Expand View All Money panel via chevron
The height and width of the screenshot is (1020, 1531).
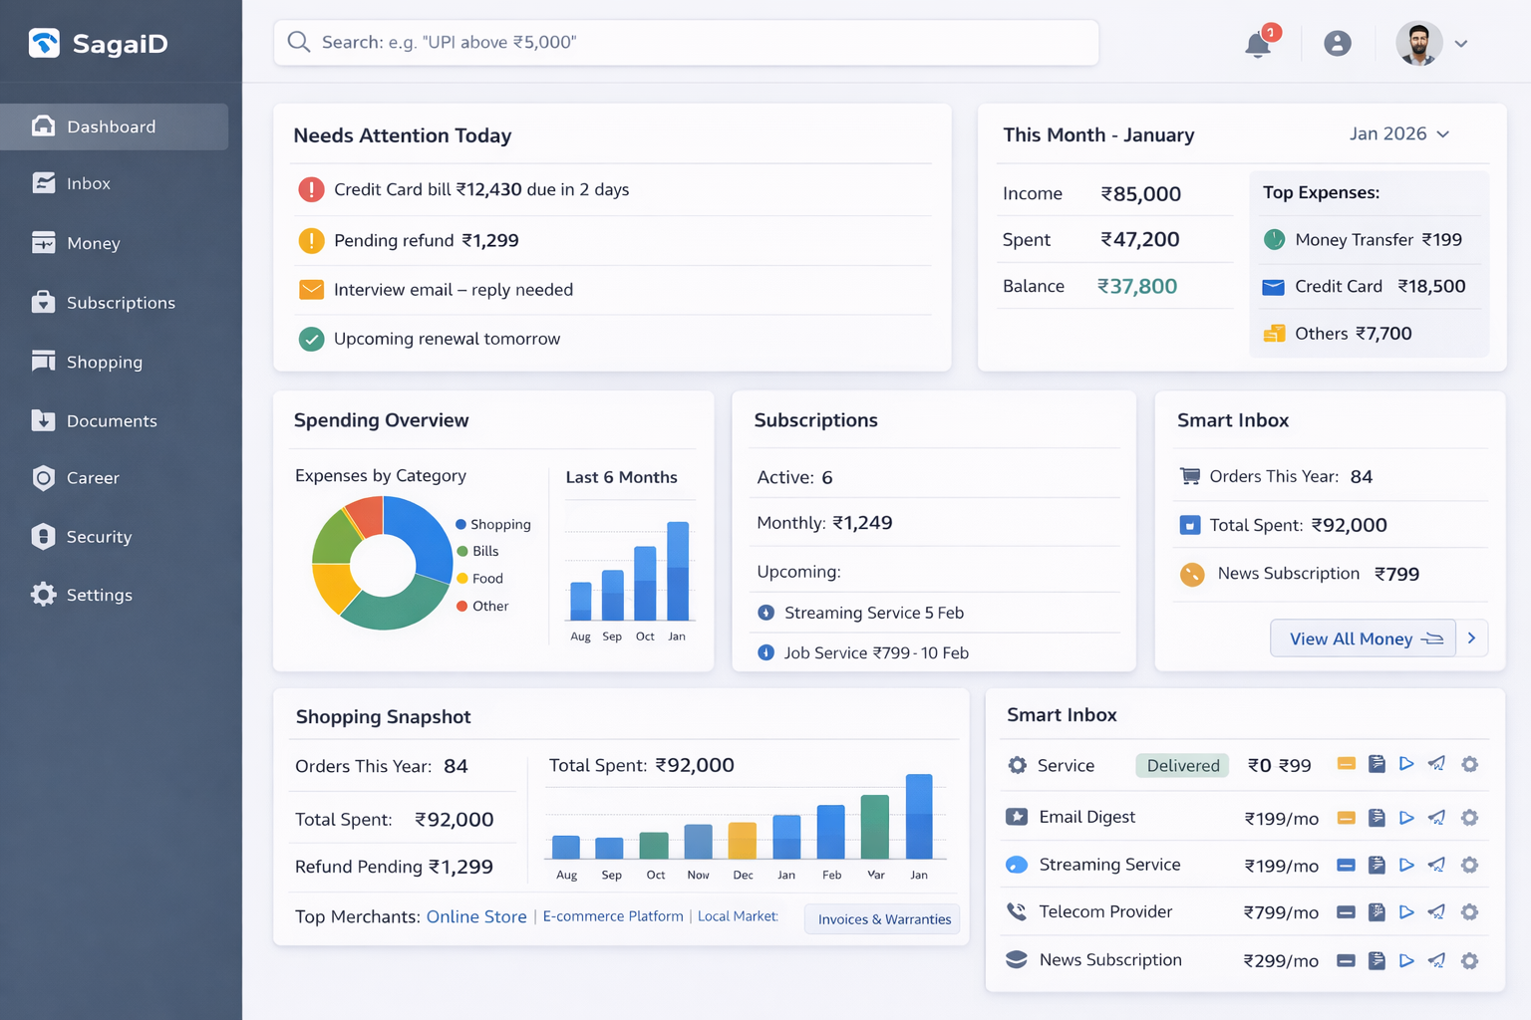point(1472,637)
